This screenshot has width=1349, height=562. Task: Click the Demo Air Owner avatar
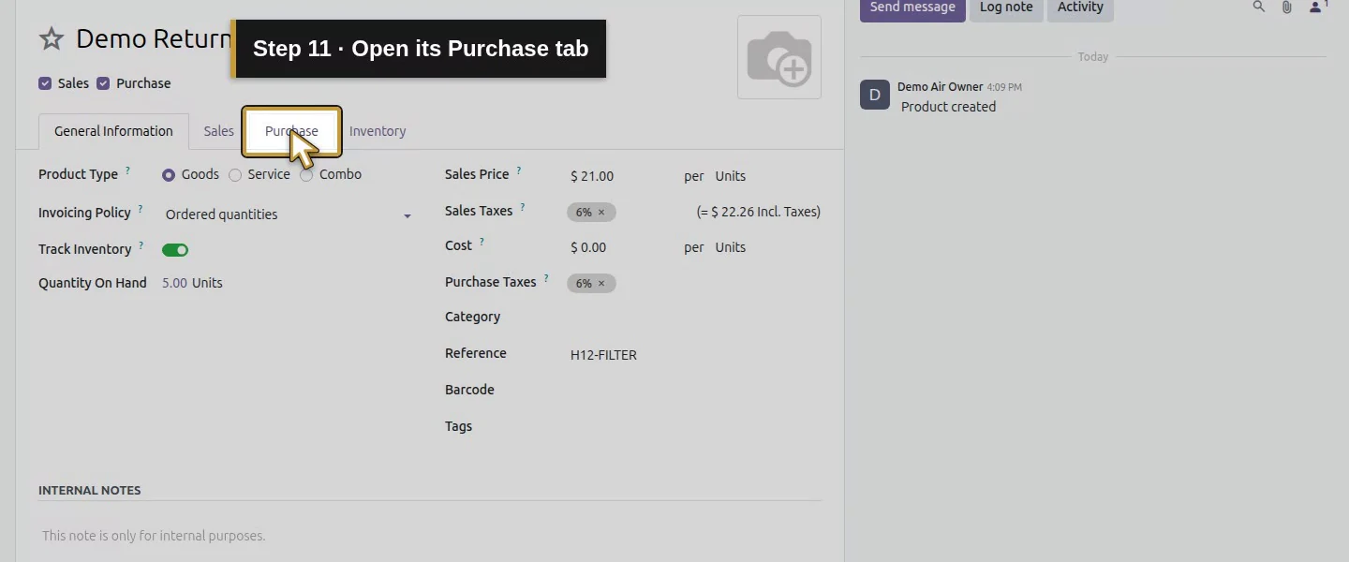pos(875,95)
